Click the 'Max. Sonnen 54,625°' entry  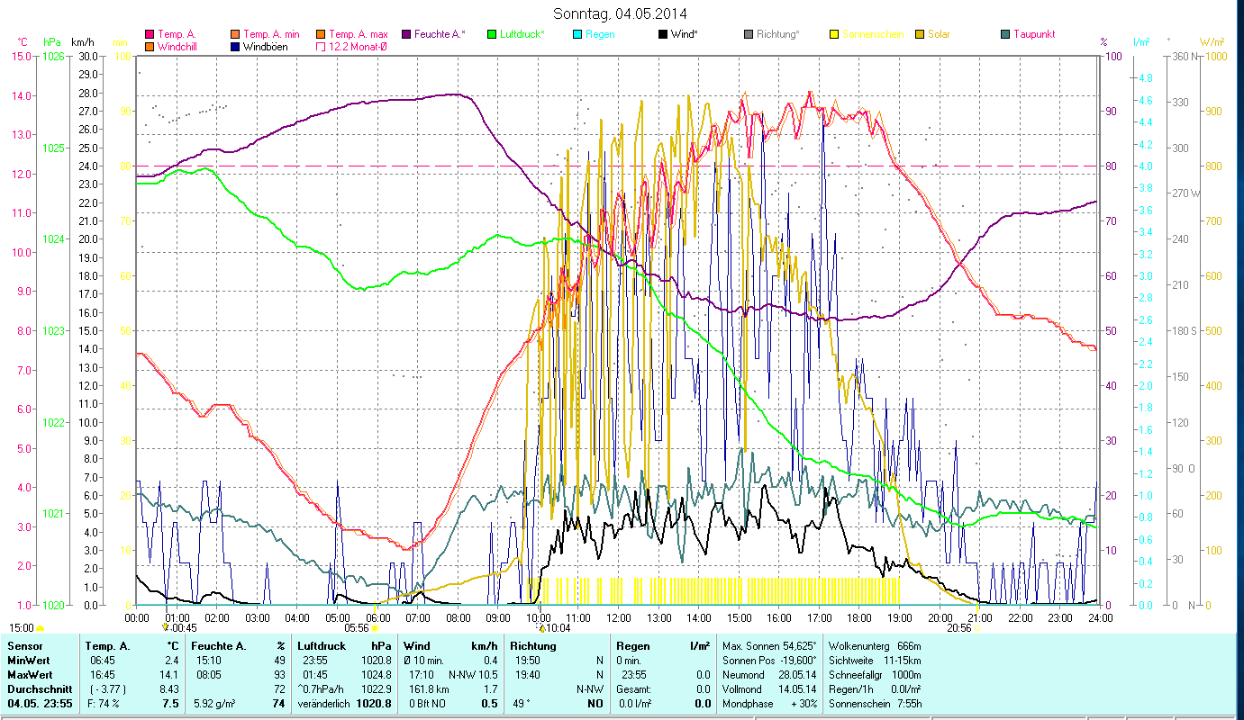(x=769, y=646)
